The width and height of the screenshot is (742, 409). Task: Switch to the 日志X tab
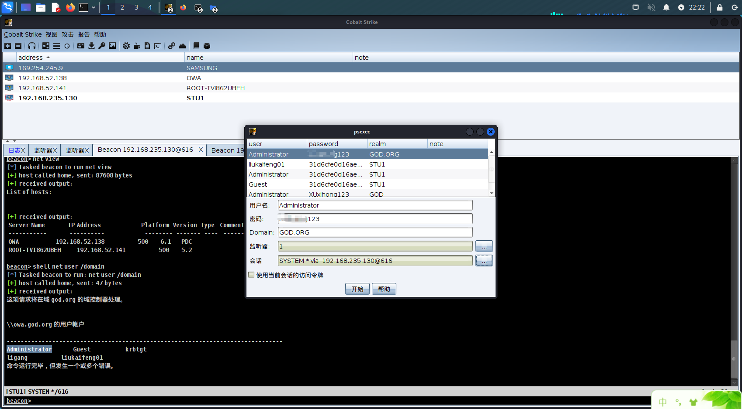[x=17, y=150]
